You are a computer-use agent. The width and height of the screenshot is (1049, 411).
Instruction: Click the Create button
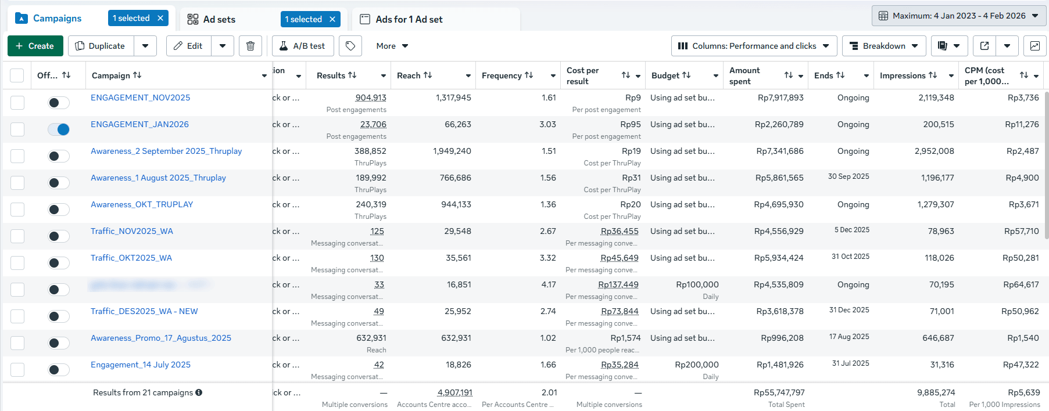35,46
